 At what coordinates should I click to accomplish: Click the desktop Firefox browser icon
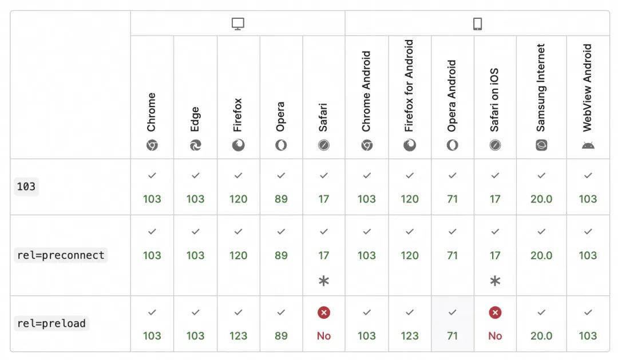coord(238,145)
